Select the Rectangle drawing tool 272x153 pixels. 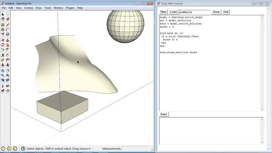tap(3, 25)
